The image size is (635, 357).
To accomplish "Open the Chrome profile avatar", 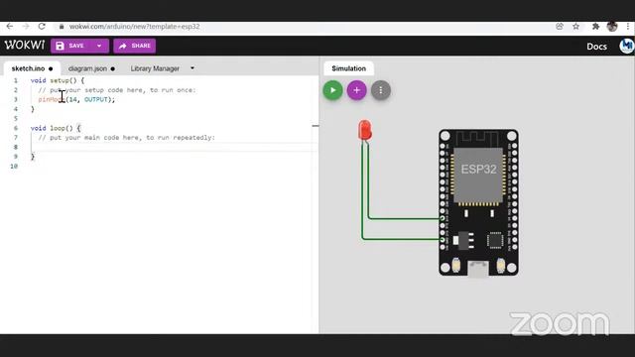I will (x=612, y=27).
